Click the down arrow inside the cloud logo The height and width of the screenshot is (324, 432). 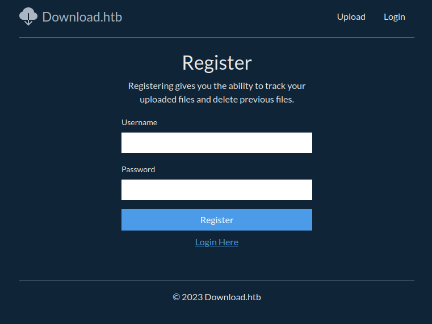[x=28, y=22]
